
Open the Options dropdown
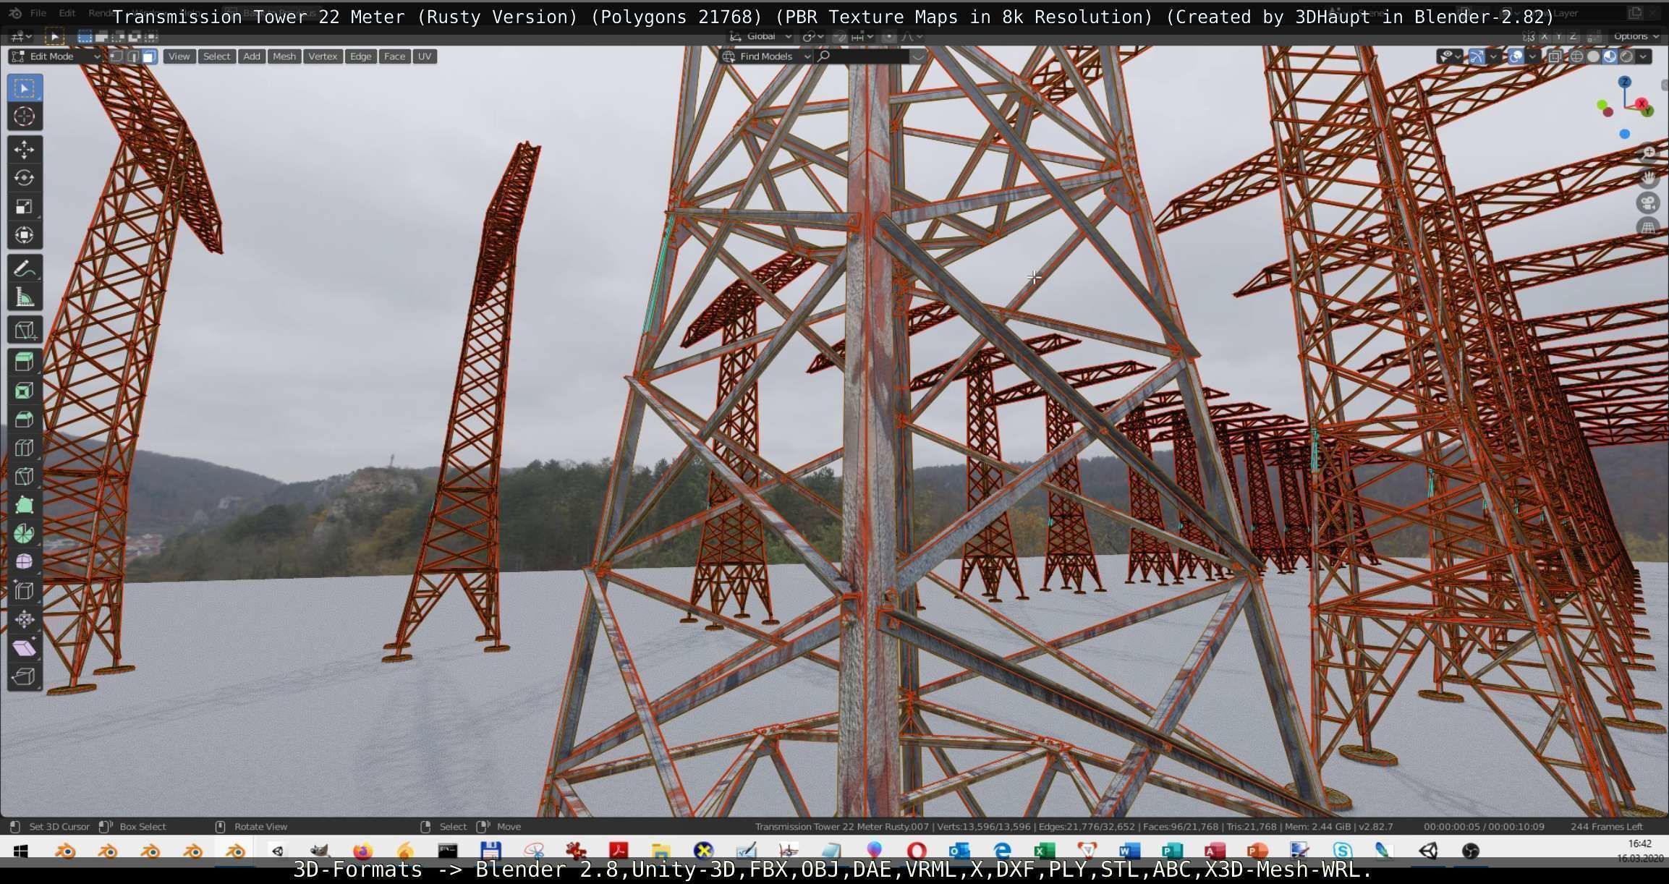1636,36
